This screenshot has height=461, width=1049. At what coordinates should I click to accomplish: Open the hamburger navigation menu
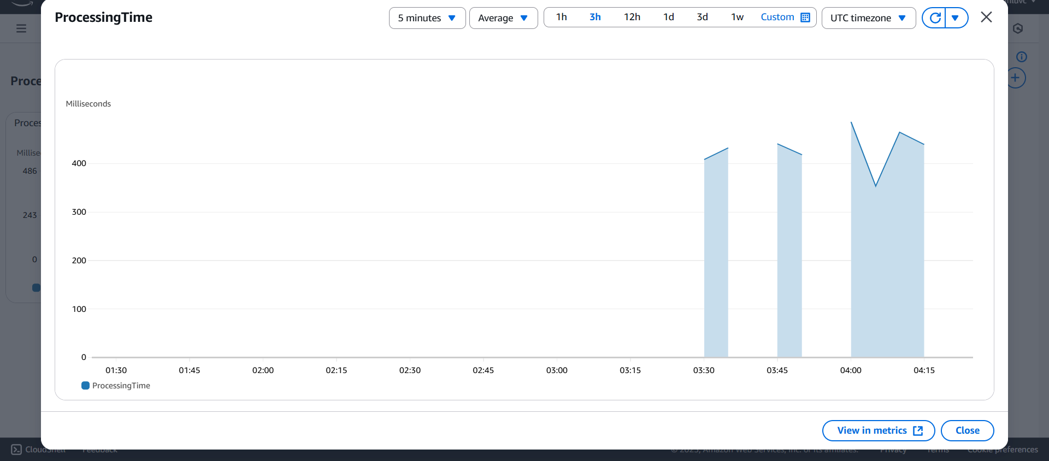pos(21,28)
